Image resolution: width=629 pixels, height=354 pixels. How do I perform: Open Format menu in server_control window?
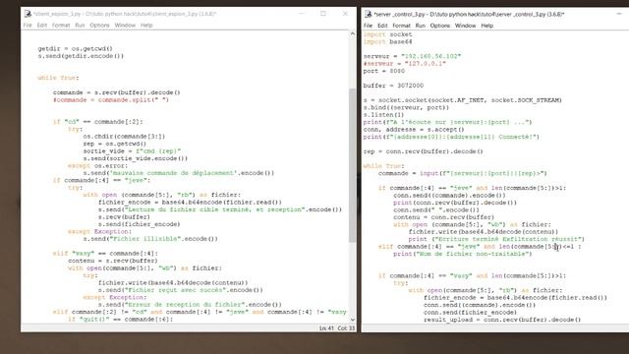point(401,26)
